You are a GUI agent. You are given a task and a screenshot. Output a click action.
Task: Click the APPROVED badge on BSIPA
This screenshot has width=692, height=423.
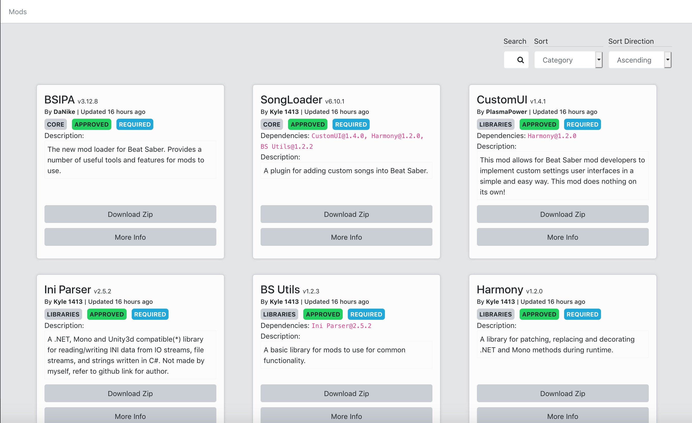92,124
